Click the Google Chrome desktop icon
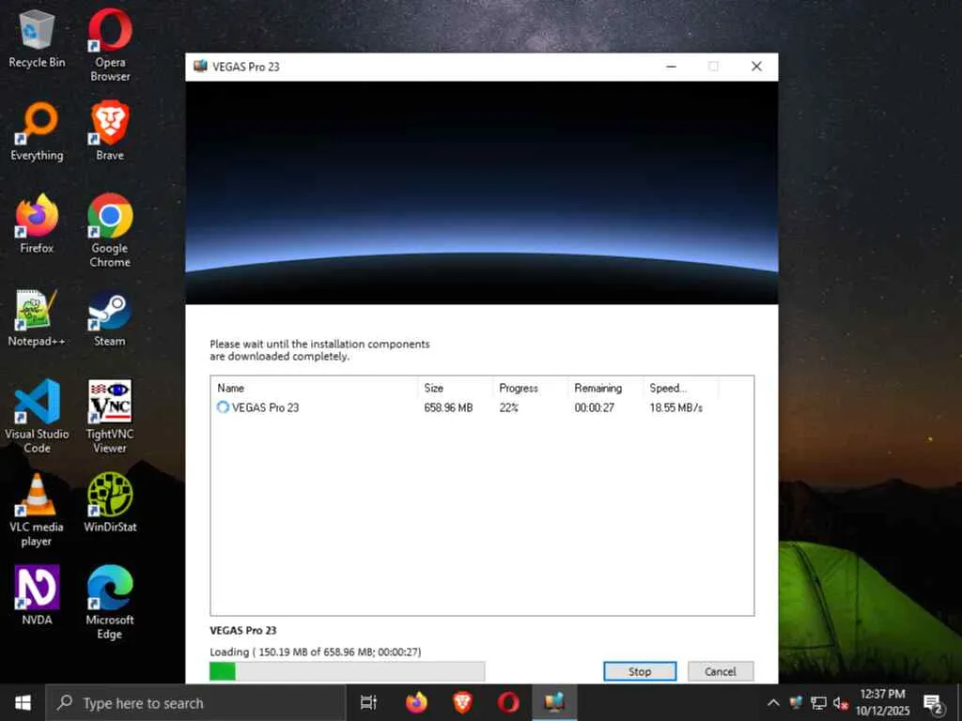Viewport: 962px width, 721px height. pos(110,231)
